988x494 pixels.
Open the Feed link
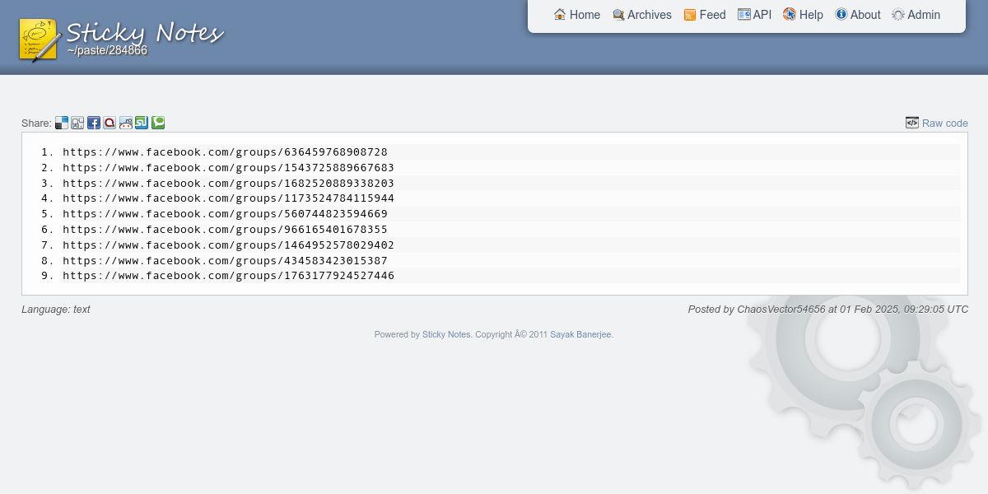coord(705,15)
